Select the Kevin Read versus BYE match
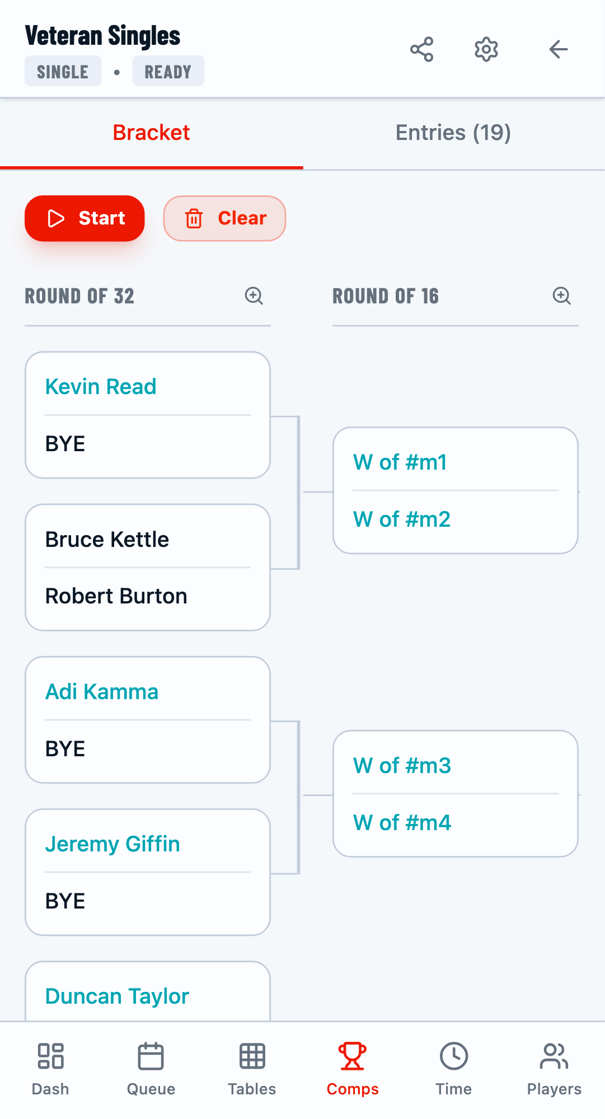This screenshot has width=605, height=1119. [x=147, y=414]
